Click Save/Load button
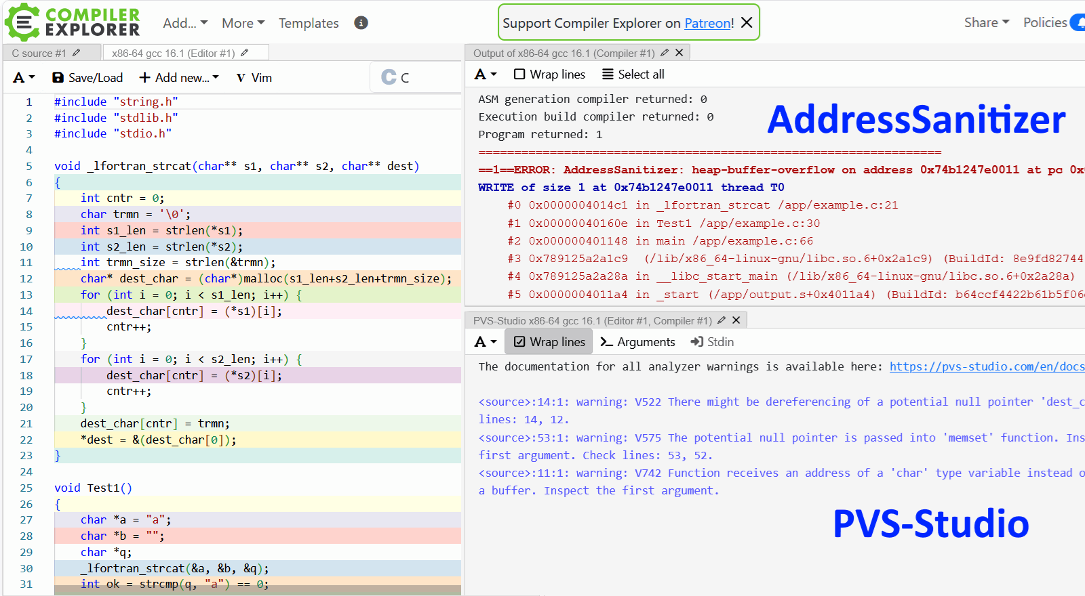The width and height of the screenshot is (1085, 596). (87, 78)
